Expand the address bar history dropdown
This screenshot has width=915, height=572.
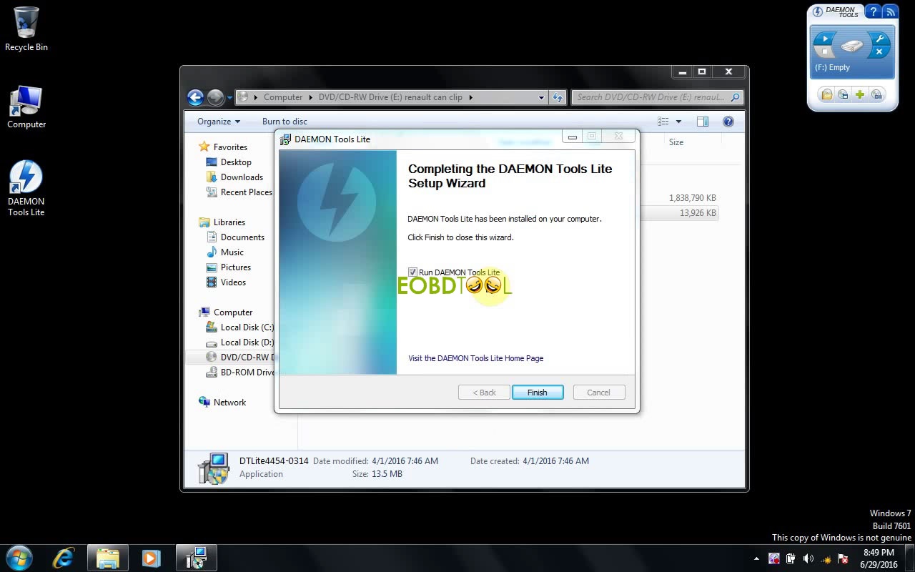pyautogui.click(x=541, y=97)
